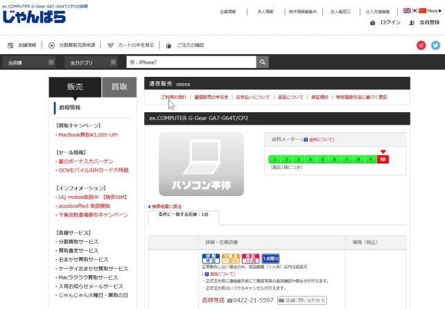The width and height of the screenshot is (445, 309).
Task: Click the red paper-plane social icon
Action: [421, 45]
